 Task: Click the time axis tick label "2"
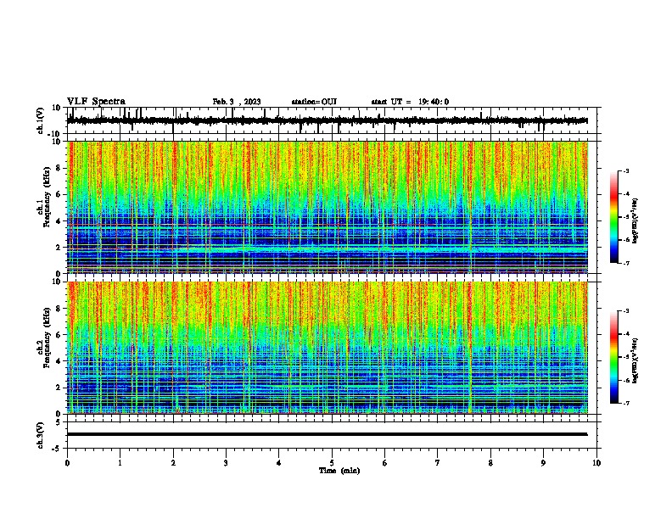tap(173, 463)
